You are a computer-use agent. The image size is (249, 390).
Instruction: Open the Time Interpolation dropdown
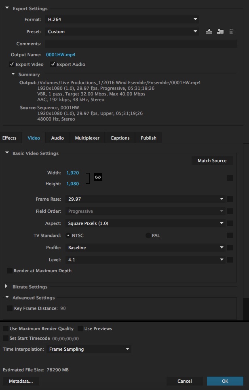pyautogui.click(x=89, y=349)
